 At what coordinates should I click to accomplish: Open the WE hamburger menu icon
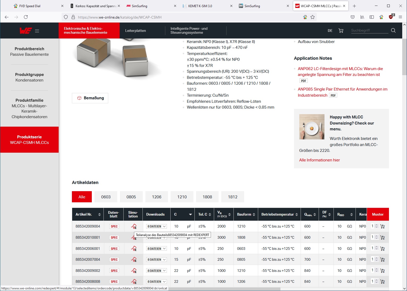coord(37,31)
